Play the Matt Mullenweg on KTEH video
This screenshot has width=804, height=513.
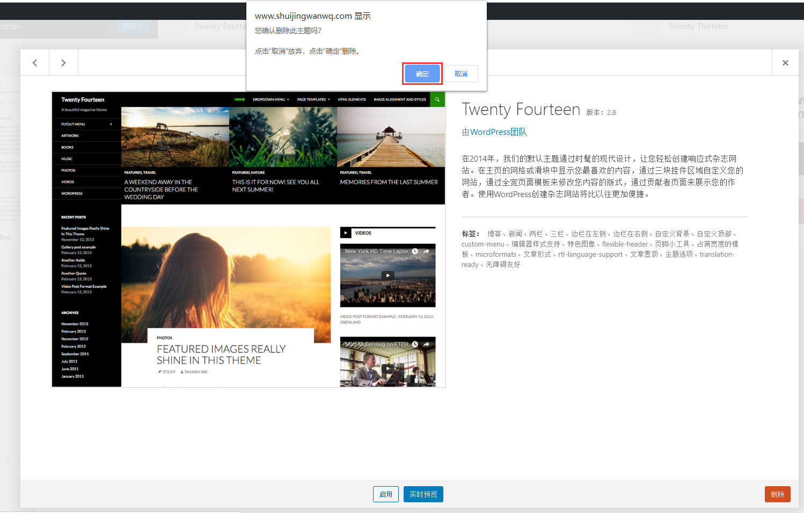388,369
